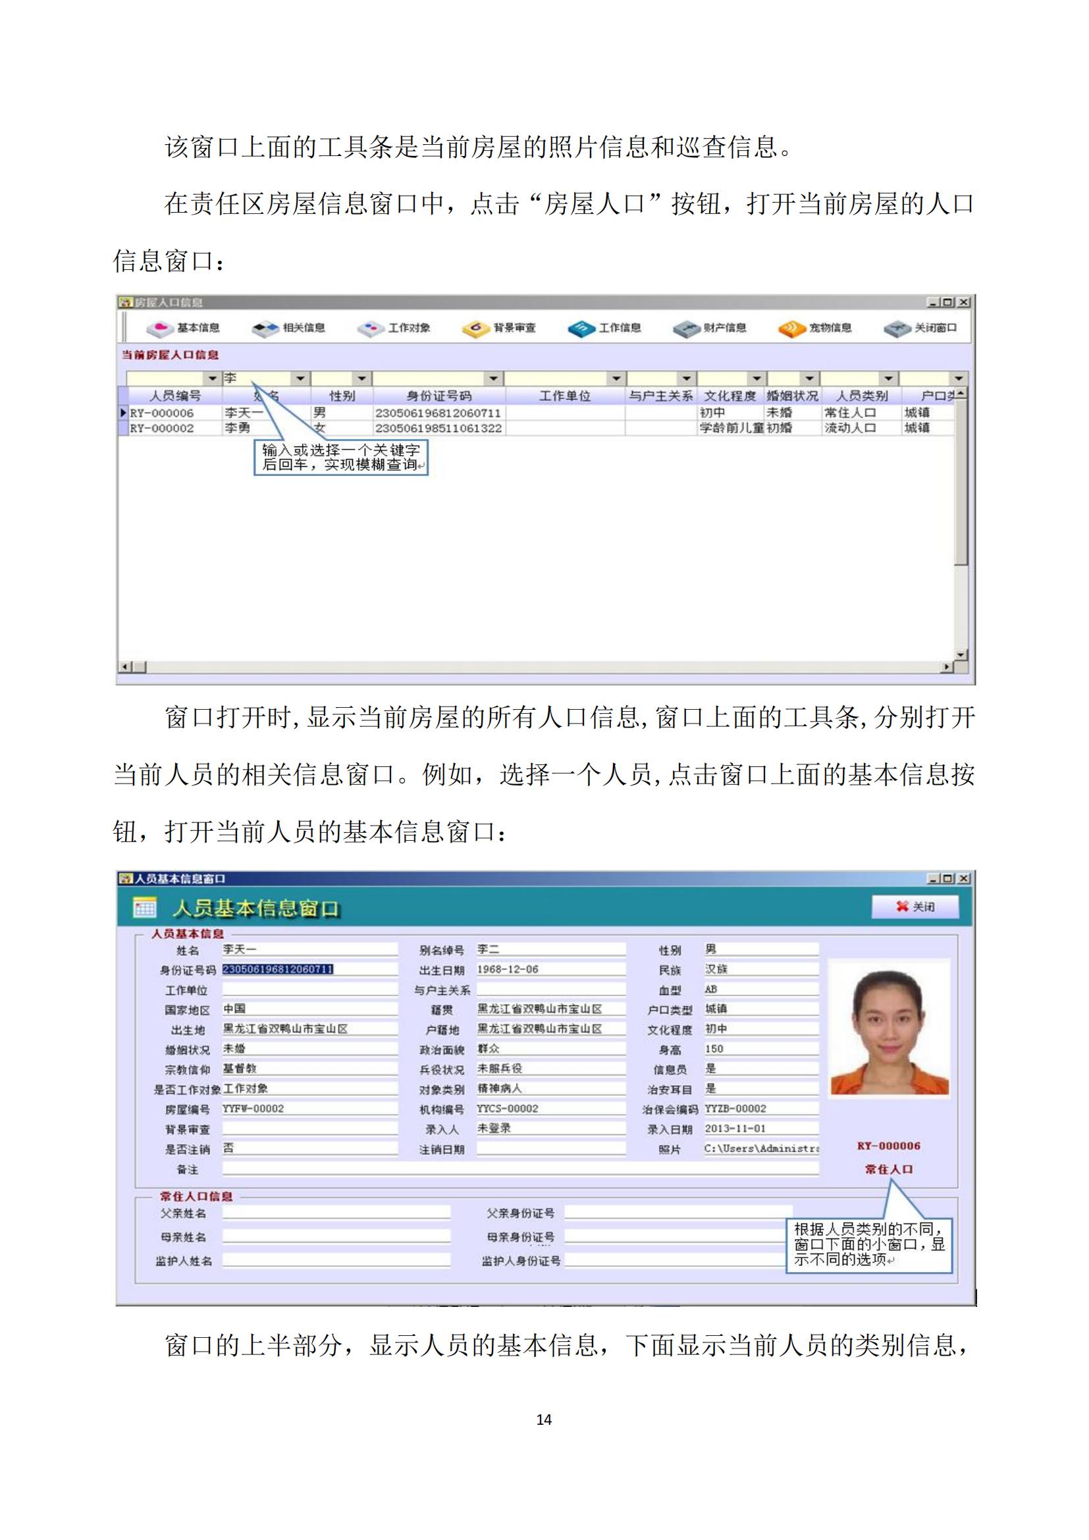Open 宠物信息 toolbar icon
Image resolution: width=1089 pixels, height=1540 pixels.
click(814, 328)
